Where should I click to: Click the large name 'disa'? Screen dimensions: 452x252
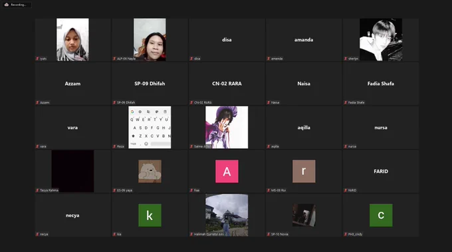point(227,40)
